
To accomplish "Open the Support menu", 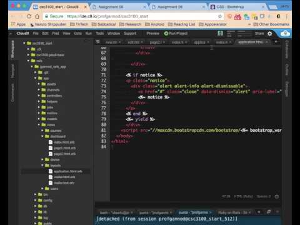I will [x=130, y=33].
